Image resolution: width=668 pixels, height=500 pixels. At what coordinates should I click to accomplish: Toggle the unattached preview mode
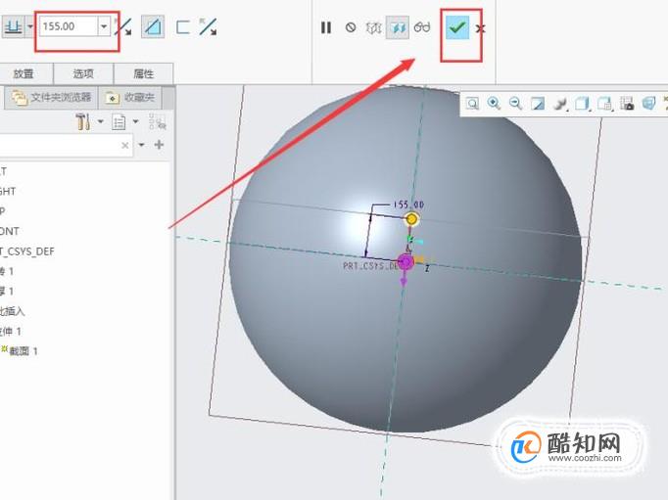(x=373, y=27)
